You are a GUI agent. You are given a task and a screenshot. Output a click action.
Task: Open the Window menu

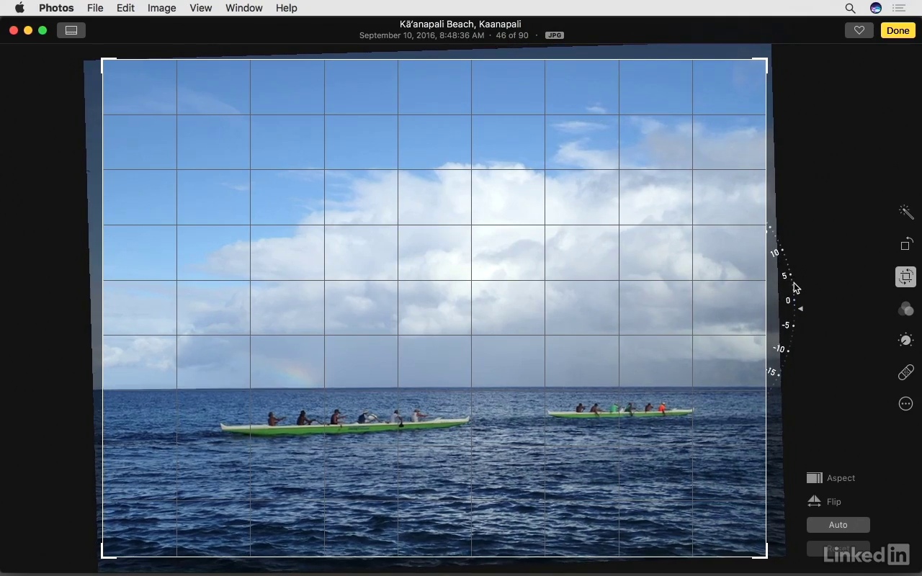click(243, 8)
